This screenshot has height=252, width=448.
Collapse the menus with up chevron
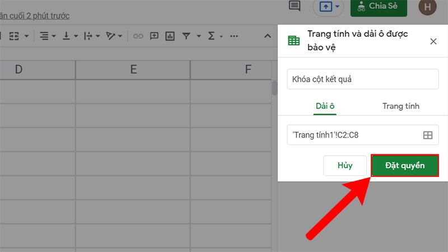coord(268,36)
